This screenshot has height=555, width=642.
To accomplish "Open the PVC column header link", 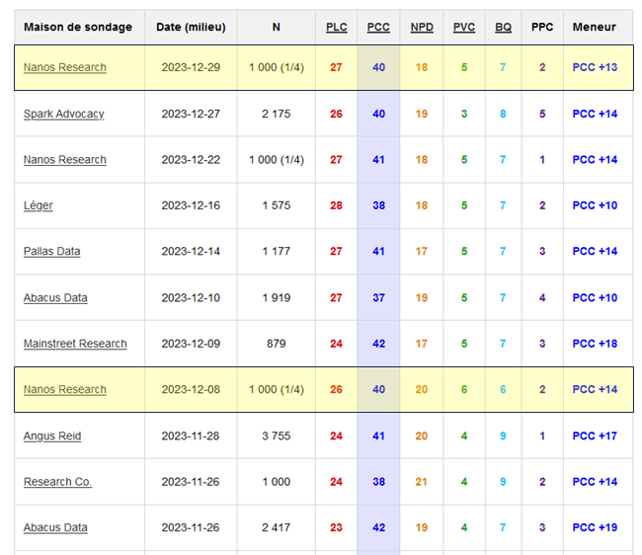I will click(x=464, y=27).
